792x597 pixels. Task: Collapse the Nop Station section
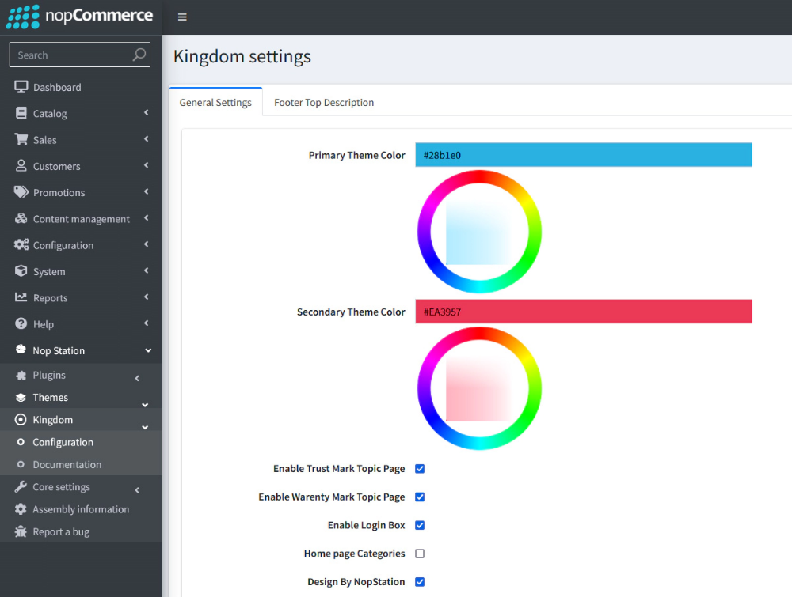click(x=147, y=350)
